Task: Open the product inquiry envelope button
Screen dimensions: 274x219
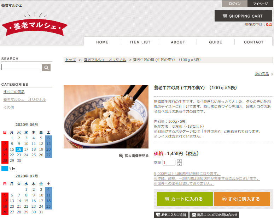Action: pos(214,215)
